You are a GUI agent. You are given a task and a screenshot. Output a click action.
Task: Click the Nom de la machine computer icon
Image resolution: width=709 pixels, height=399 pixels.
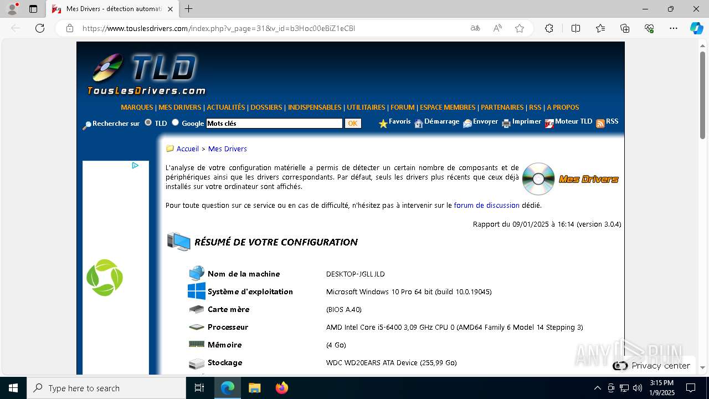pyautogui.click(x=197, y=273)
